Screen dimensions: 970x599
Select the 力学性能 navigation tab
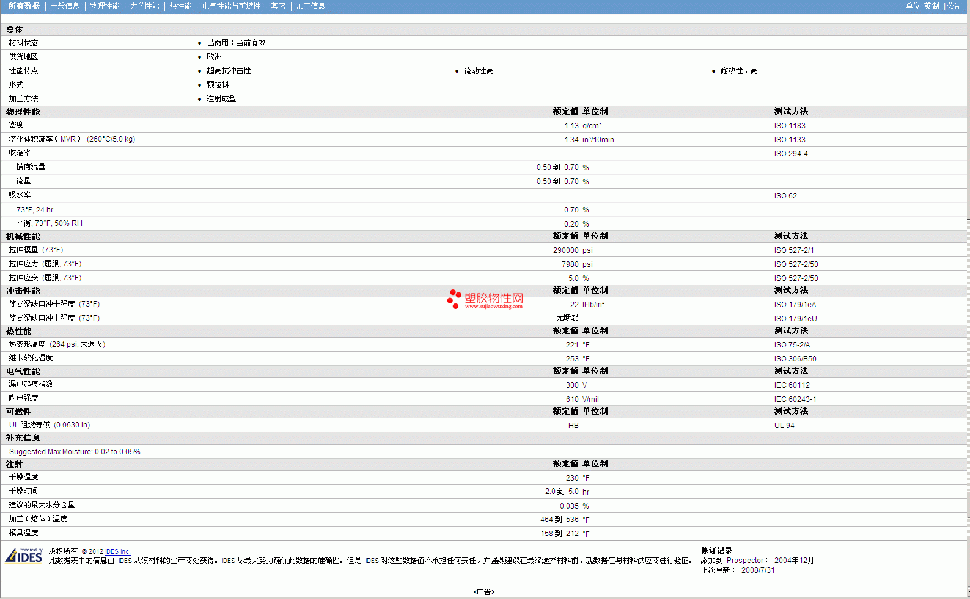(144, 6)
